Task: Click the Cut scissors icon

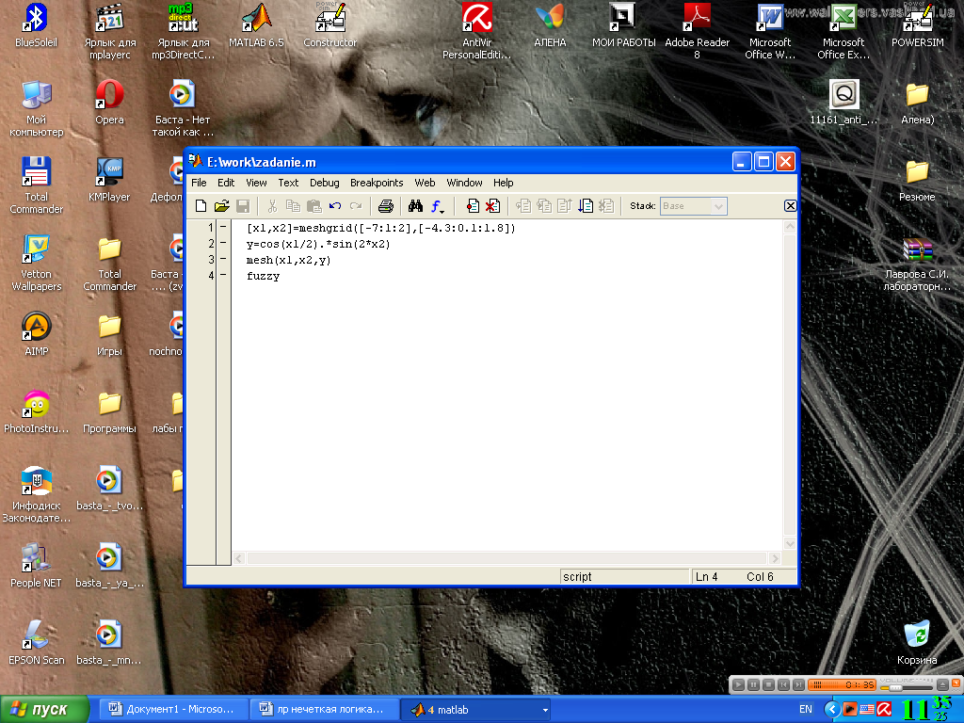Action: [272, 206]
